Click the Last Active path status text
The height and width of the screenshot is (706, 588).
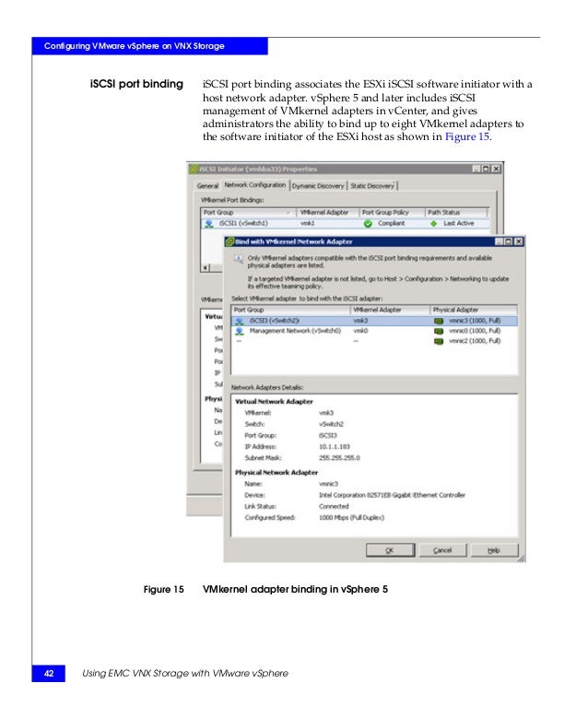[x=458, y=223]
